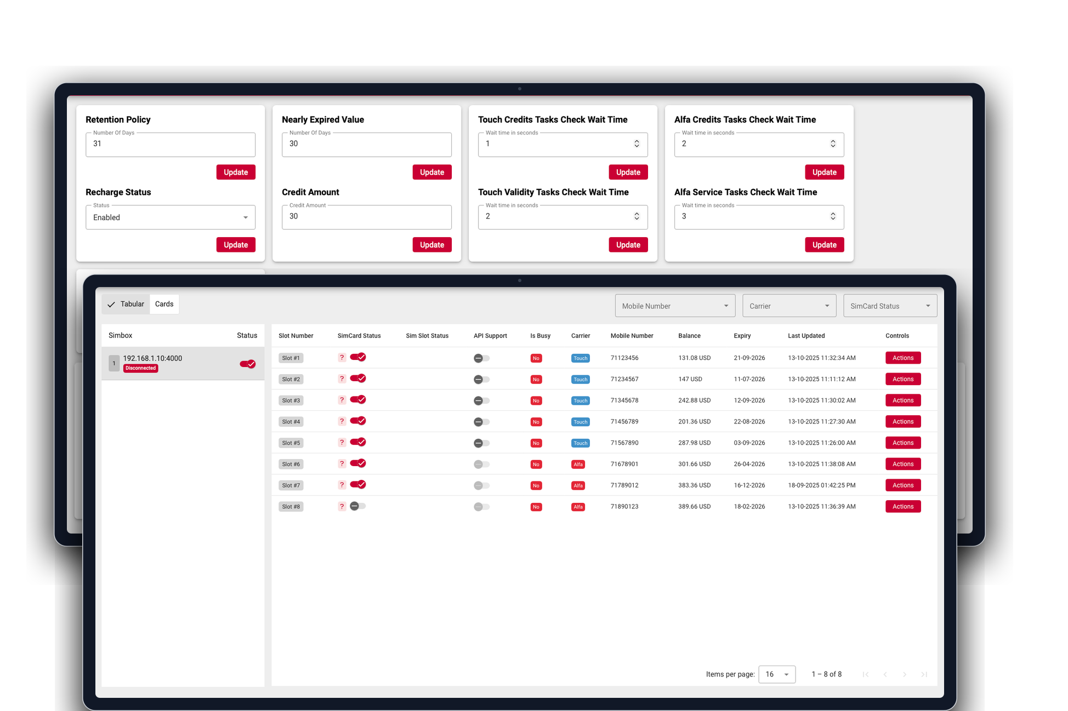Click balance 242.88 USD
The width and height of the screenshot is (1068, 711).
[694, 400]
